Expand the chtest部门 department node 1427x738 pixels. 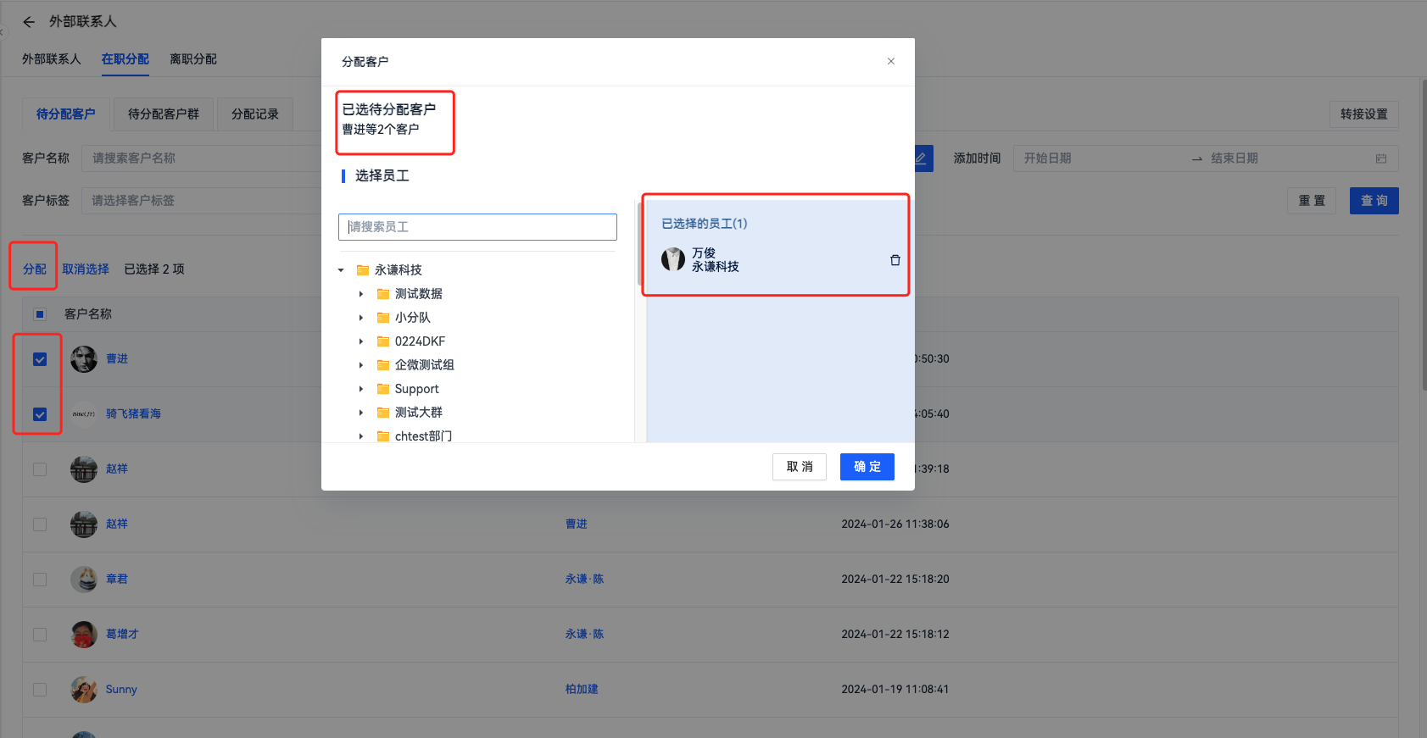pos(361,436)
